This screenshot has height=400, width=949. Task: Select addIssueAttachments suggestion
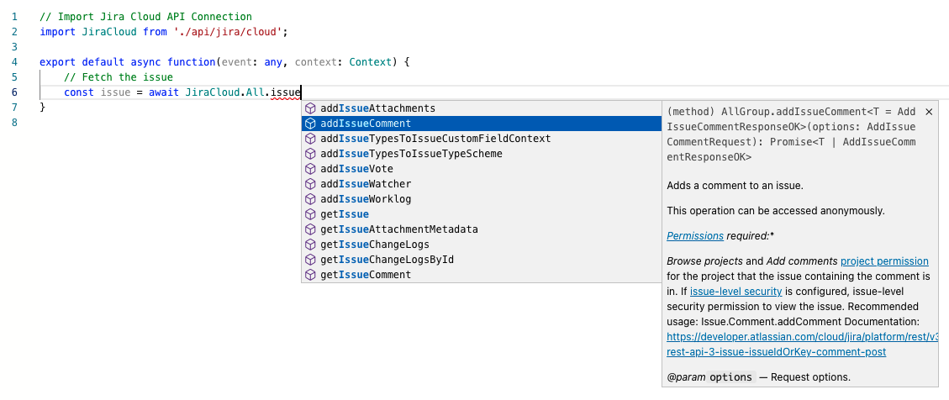pos(481,108)
